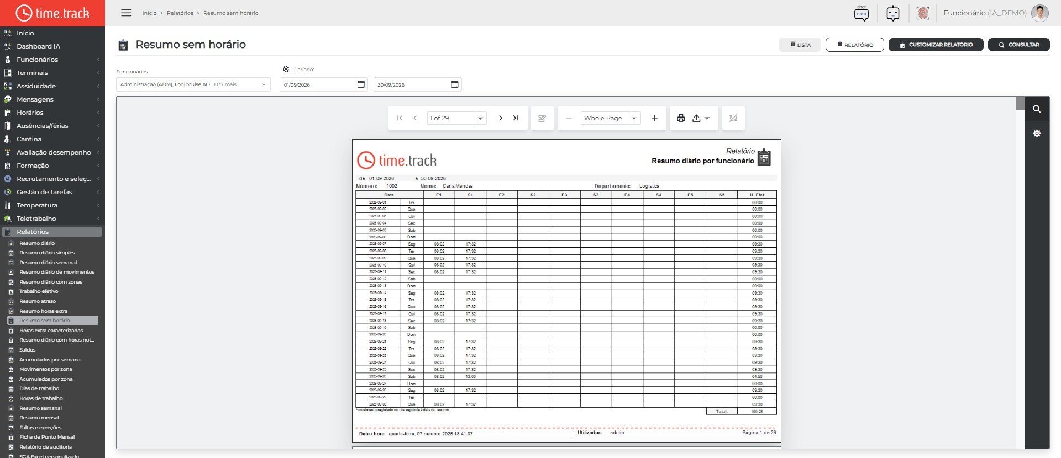Expand the Horários sidebar menu

click(x=52, y=113)
